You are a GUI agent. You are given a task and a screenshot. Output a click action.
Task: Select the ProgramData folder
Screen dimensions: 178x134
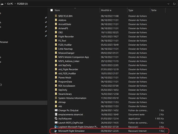pyautogui.click(x=65, y=82)
